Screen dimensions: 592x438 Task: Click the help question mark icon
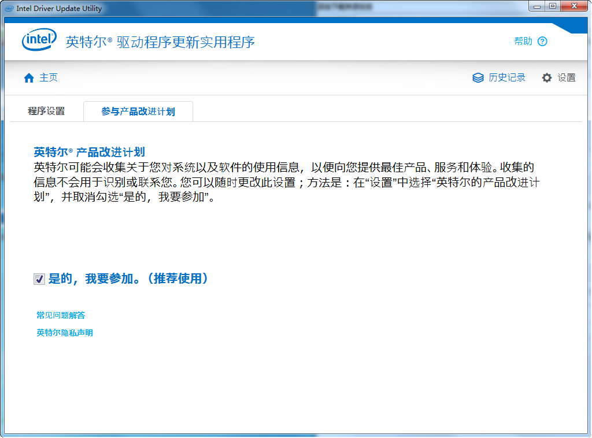pyautogui.click(x=542, y=42)
